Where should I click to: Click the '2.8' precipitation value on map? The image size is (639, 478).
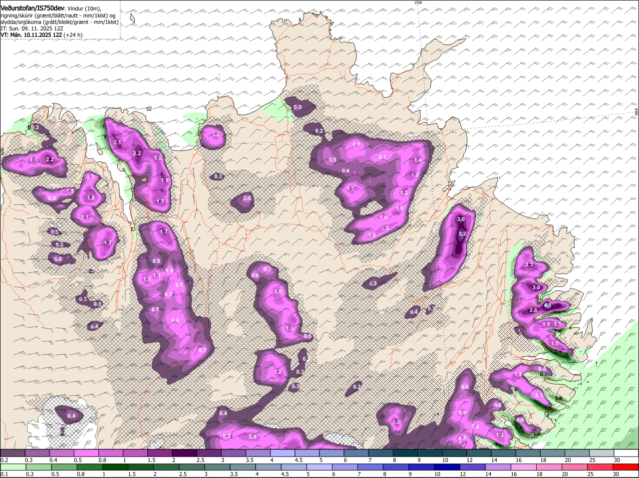533,310
